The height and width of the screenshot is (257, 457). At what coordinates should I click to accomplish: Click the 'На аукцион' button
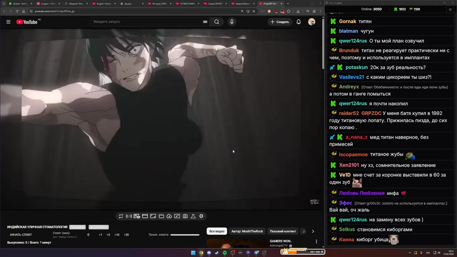[x=77, y=227]
